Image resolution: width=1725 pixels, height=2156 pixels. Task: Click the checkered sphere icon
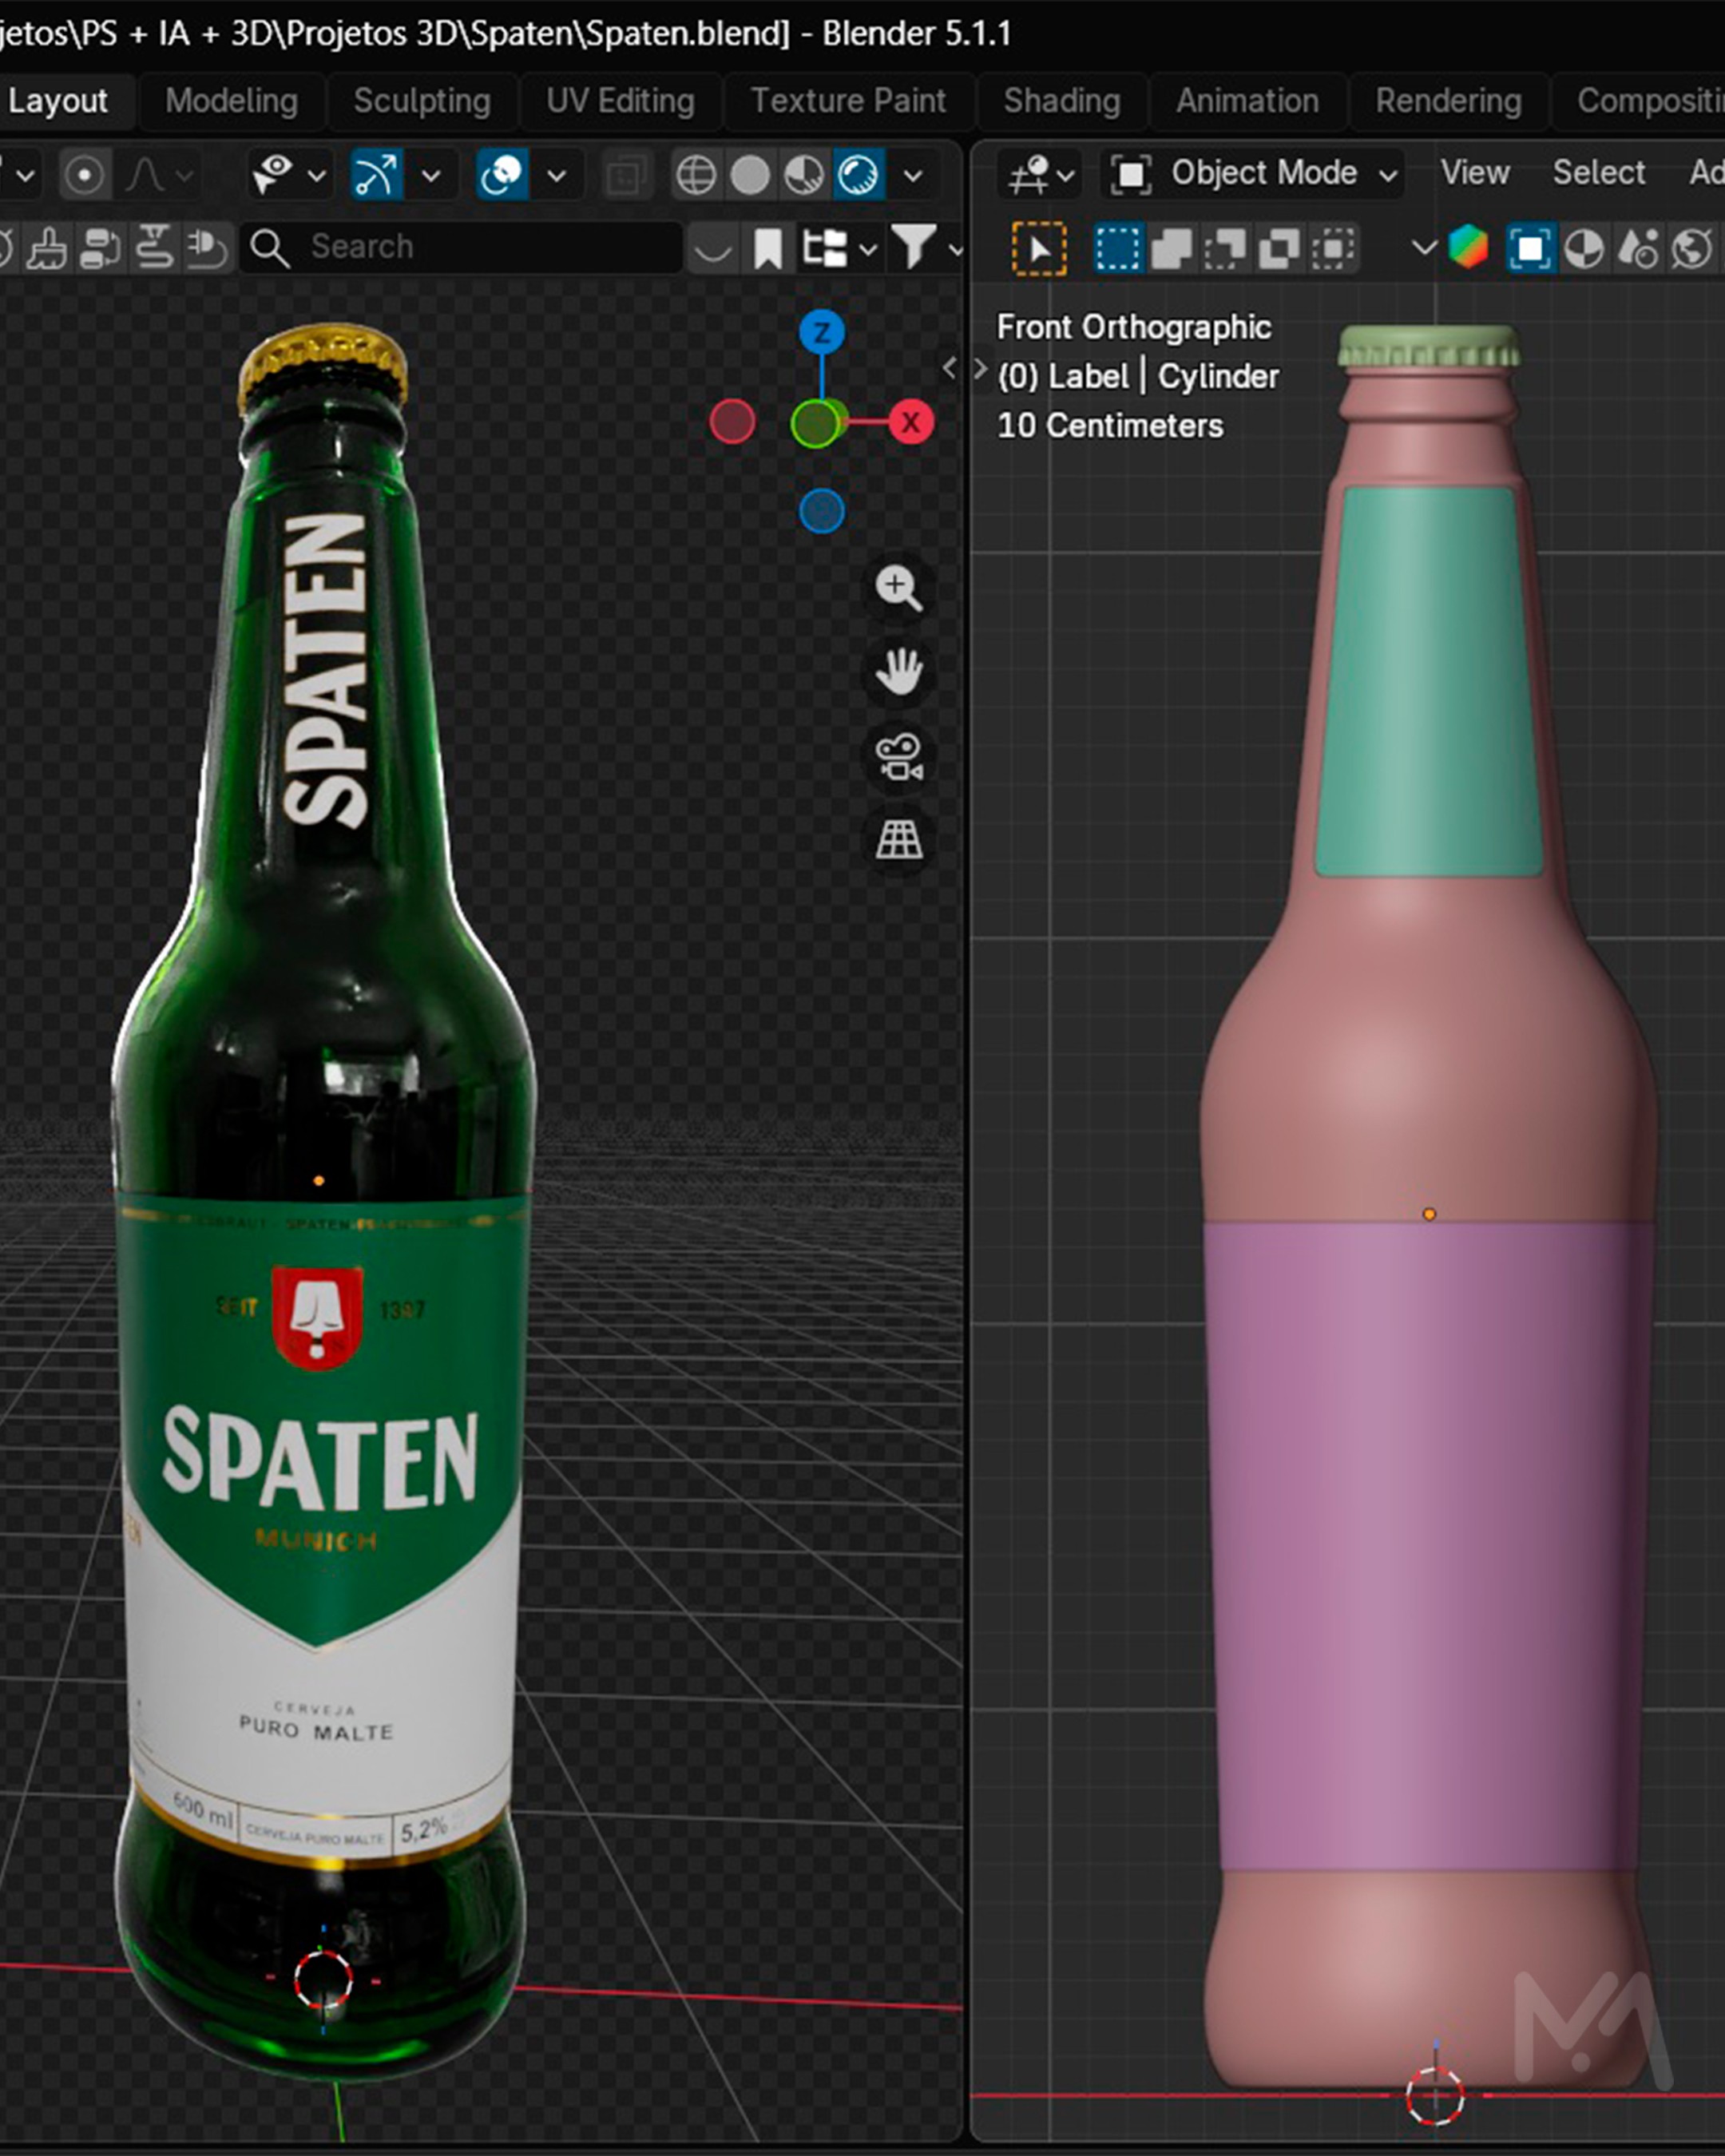click(x=1583, y=248)
